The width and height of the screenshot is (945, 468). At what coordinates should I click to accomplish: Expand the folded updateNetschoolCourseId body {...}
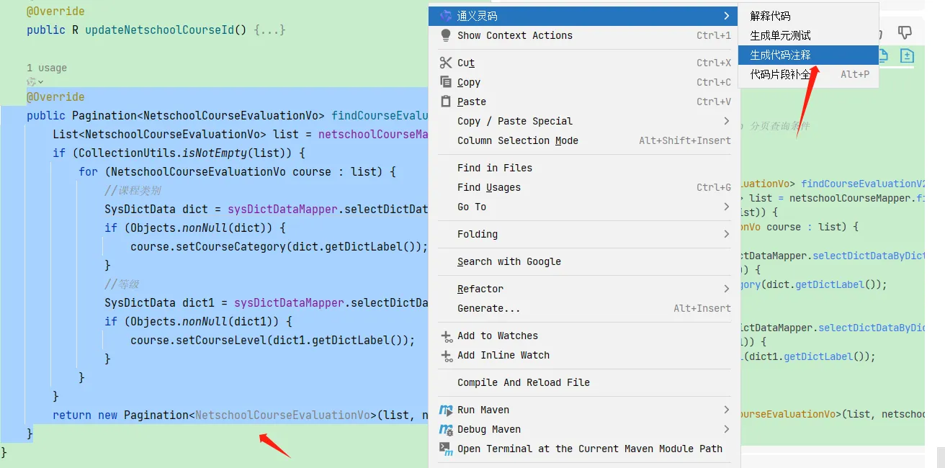(x=270, y=30)
